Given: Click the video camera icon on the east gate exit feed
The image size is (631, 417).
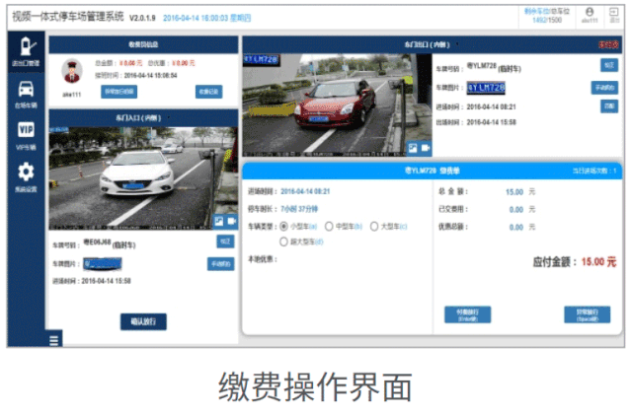Looking at the screenshot, I should coord(426,148).
